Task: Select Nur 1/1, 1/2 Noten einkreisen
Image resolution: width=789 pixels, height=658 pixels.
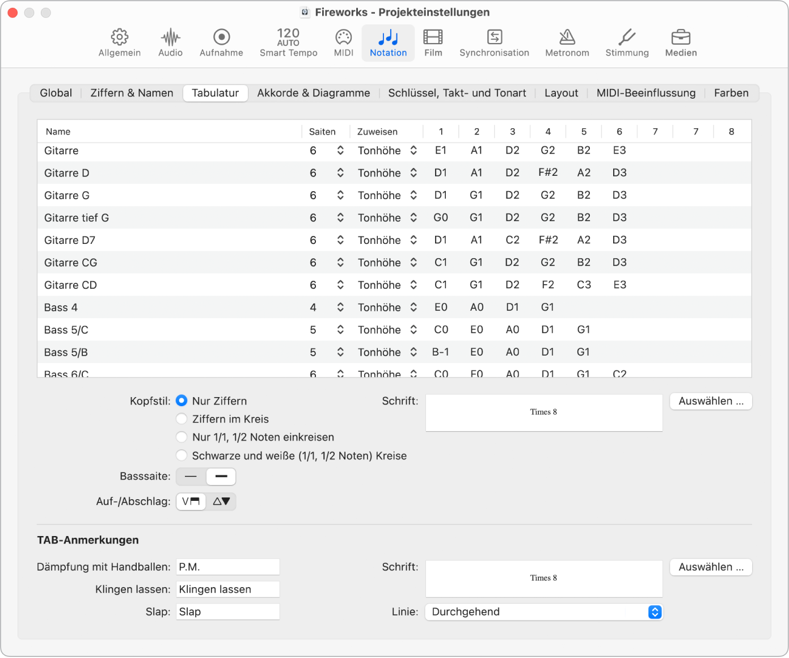Action: [x=182, y=437]
